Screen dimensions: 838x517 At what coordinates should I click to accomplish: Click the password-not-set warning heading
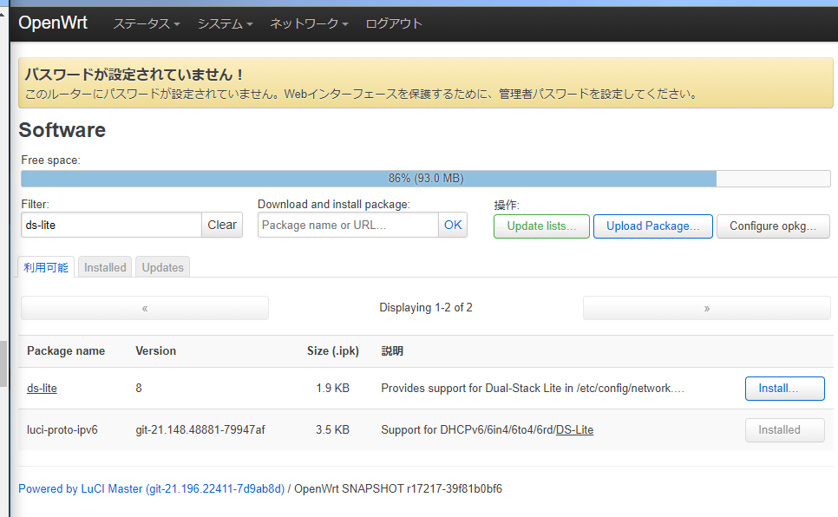point(134,74)
